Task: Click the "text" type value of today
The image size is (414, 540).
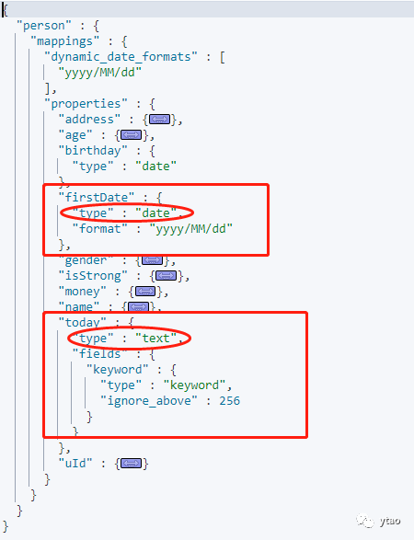Action: pyautogui.click(x=155, y=339)
